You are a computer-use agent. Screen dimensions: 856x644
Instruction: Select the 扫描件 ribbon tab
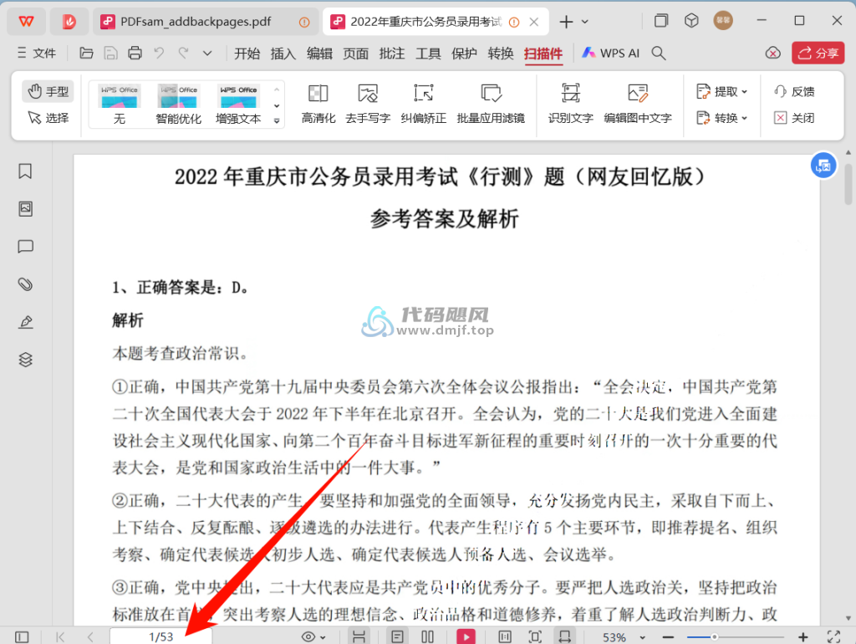543,54
